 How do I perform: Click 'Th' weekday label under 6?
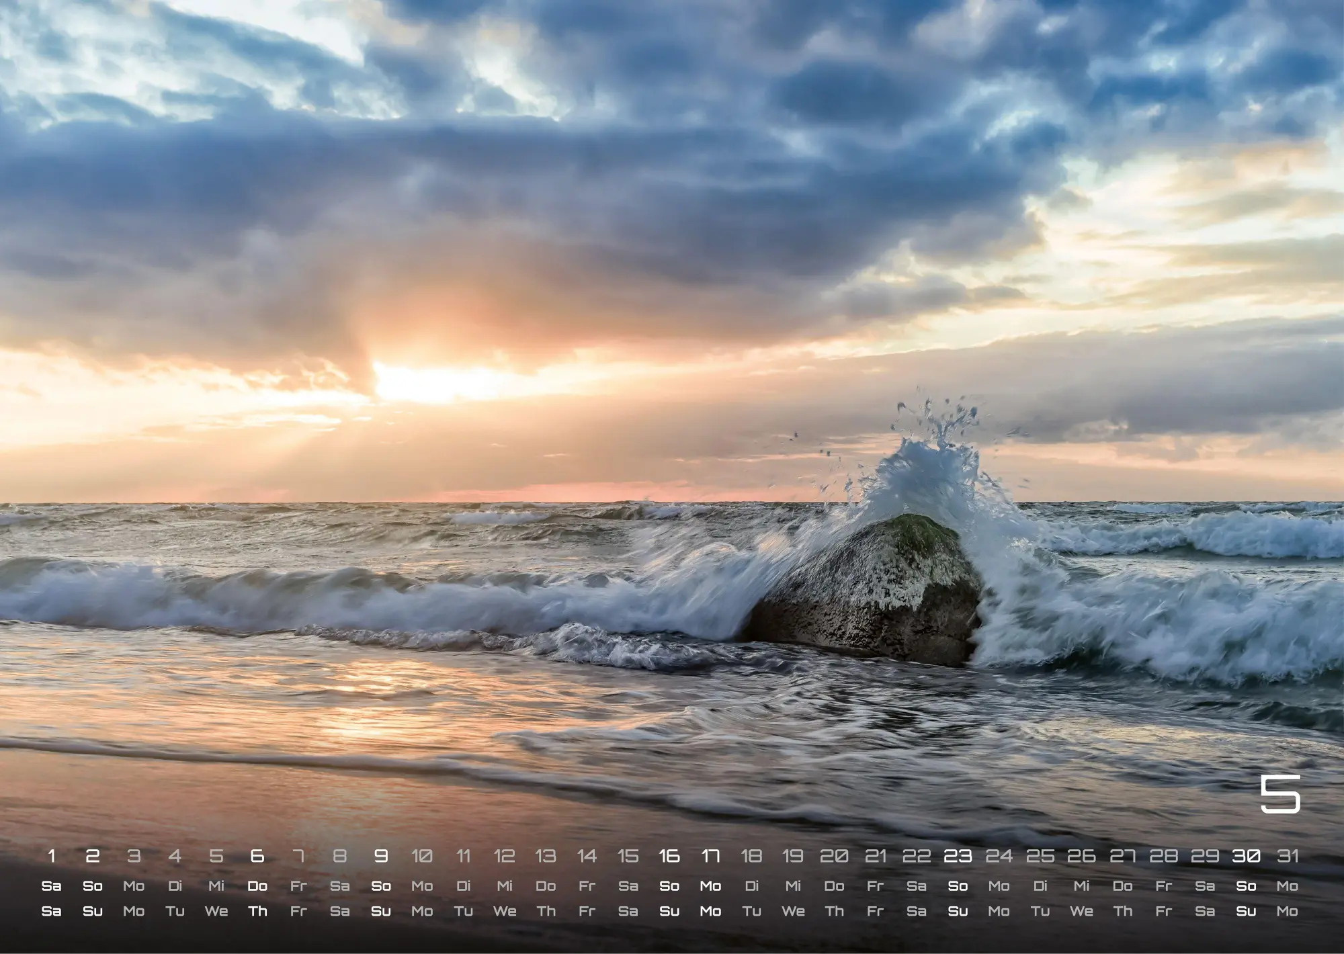click(x=257, y=912)
